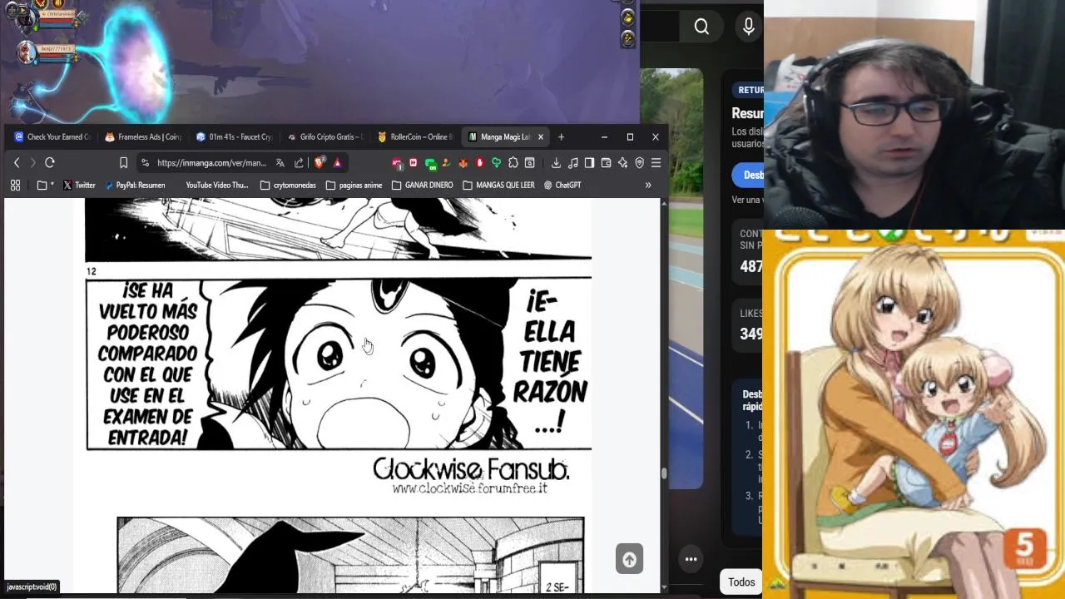Toggle the browser sidebar panel icon
The height and width of the screenshot is (599, 1065).
pos(589,163)
